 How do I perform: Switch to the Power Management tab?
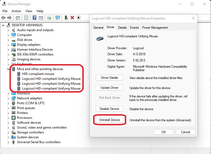tap(155, 28)
